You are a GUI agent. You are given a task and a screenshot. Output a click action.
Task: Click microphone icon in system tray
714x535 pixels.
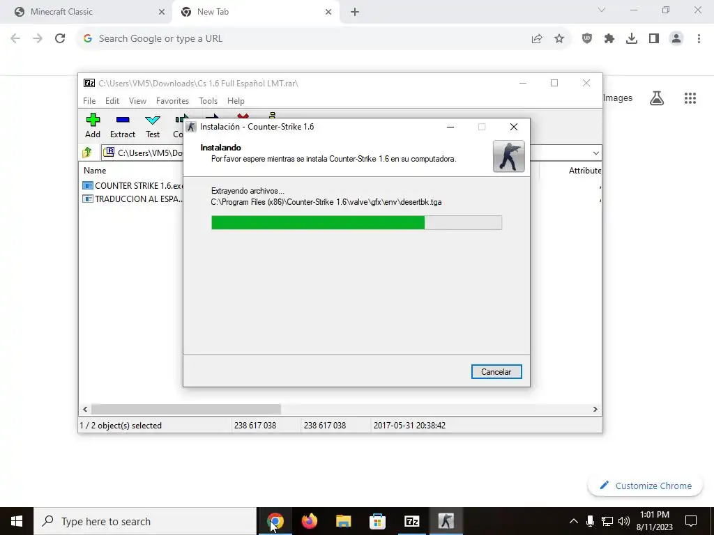point(590,521)
